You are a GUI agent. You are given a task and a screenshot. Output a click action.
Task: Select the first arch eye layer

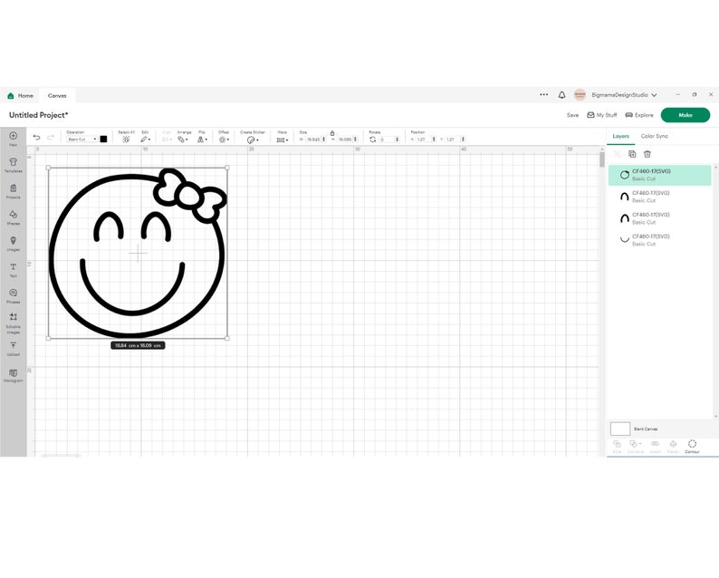(x=659, y=197)
